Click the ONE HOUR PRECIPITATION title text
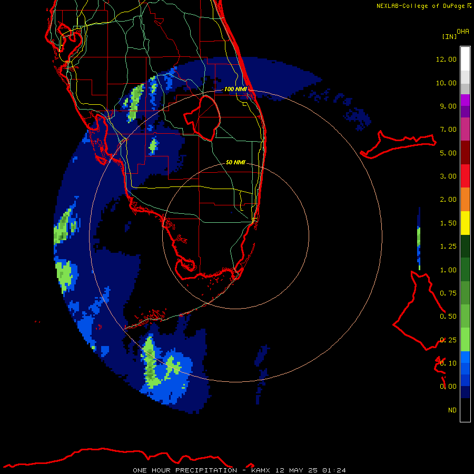The image size is (474, 474). [x=185, y=470]
